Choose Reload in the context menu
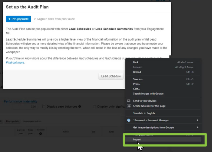The width and height of the screenshot is (214, 154). [x=137, y=72]
